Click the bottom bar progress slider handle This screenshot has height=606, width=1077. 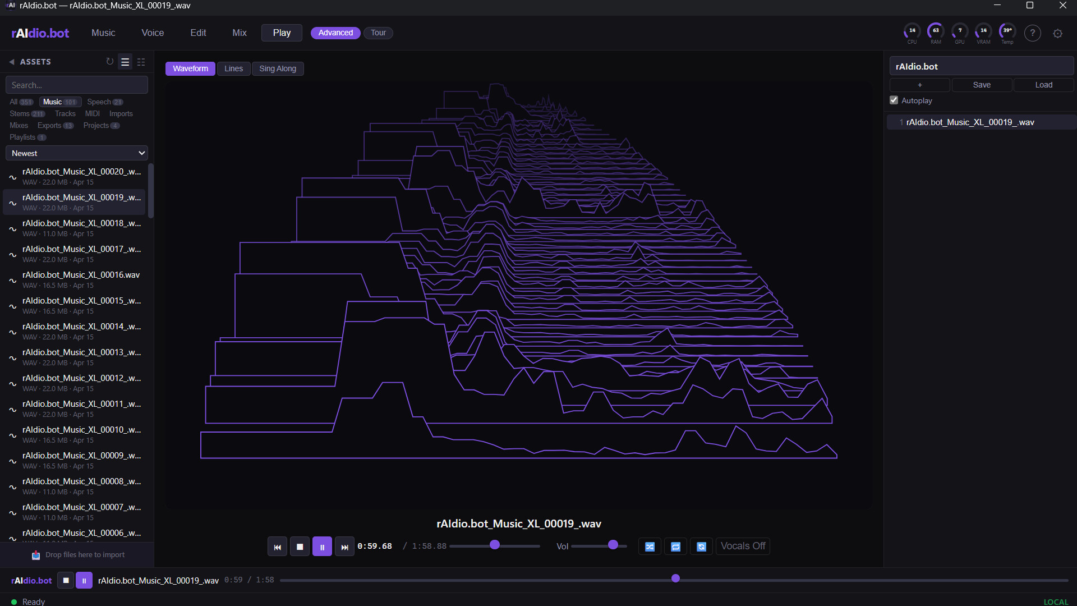click(675, 579)
